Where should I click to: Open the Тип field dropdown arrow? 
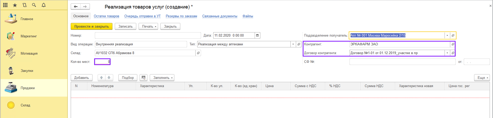pyautogui.click(x=293, y=44)
